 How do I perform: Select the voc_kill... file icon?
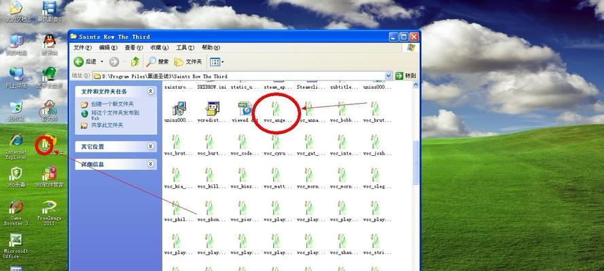(209, 175)
